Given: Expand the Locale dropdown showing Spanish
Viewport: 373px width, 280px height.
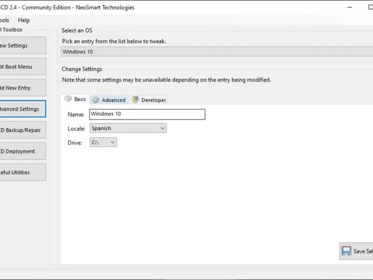Looking at the screenshot, I should tap(128, 128).
